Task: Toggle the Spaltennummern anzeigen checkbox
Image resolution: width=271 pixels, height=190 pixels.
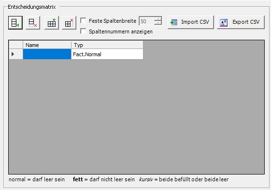Action: [83, 31]
